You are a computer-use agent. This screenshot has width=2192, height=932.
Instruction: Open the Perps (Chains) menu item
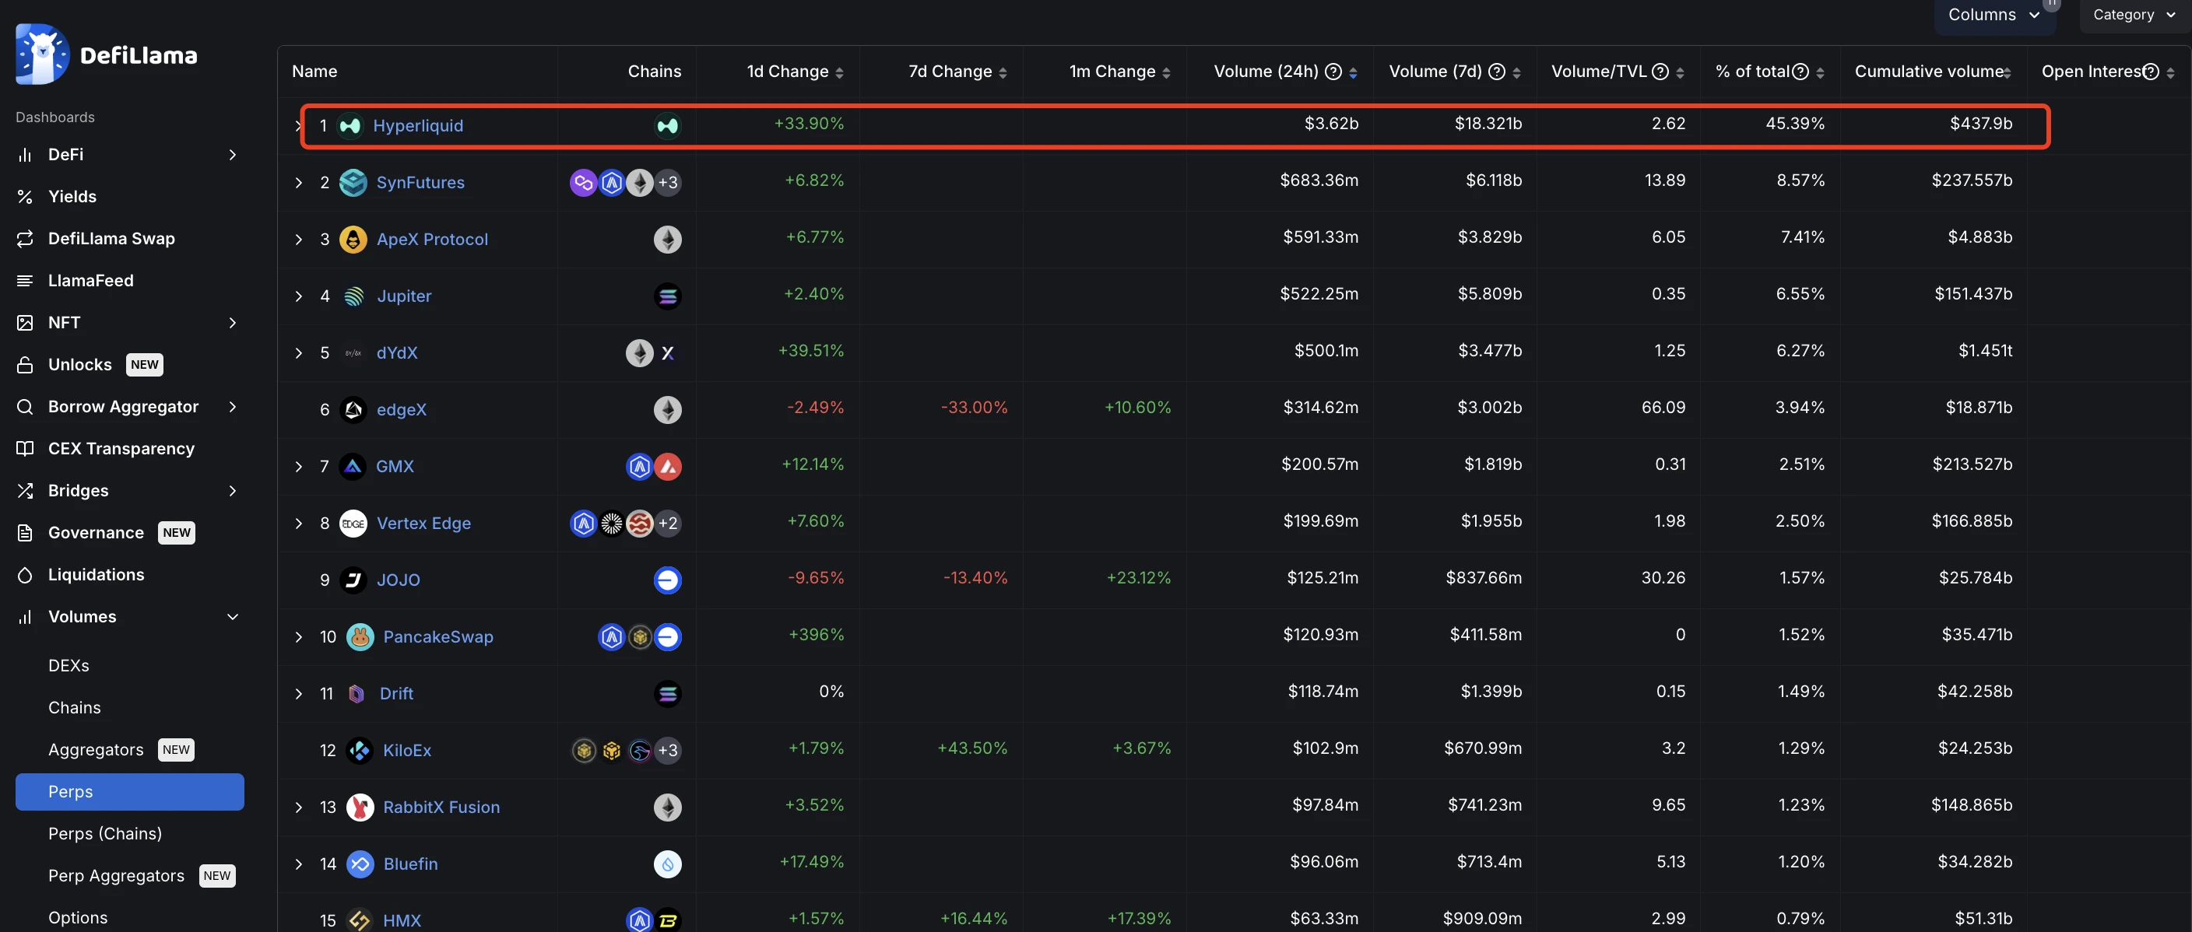104,833
